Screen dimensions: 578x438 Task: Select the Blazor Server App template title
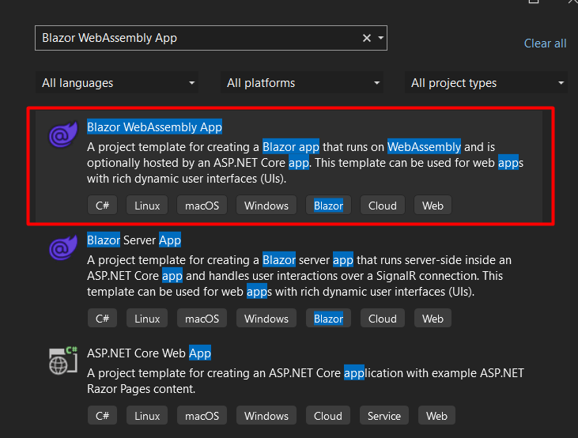(134, 240)
